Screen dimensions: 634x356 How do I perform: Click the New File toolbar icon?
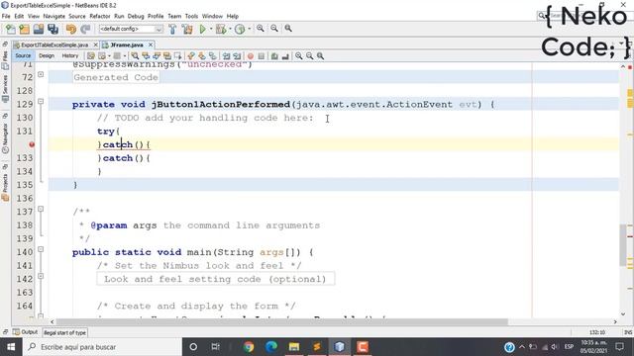[x=11, y=29]
